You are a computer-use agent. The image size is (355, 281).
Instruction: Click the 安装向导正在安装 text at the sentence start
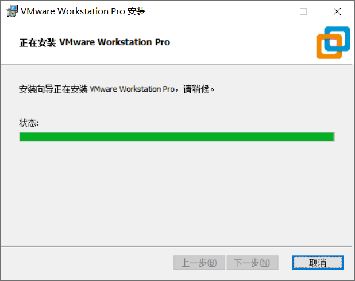53,89
